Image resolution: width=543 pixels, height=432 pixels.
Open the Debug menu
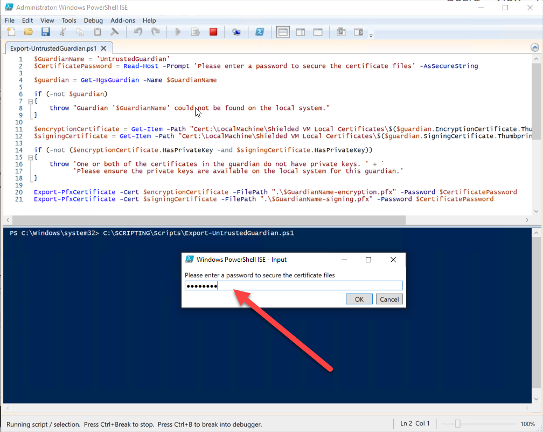(x=93, y=20)
